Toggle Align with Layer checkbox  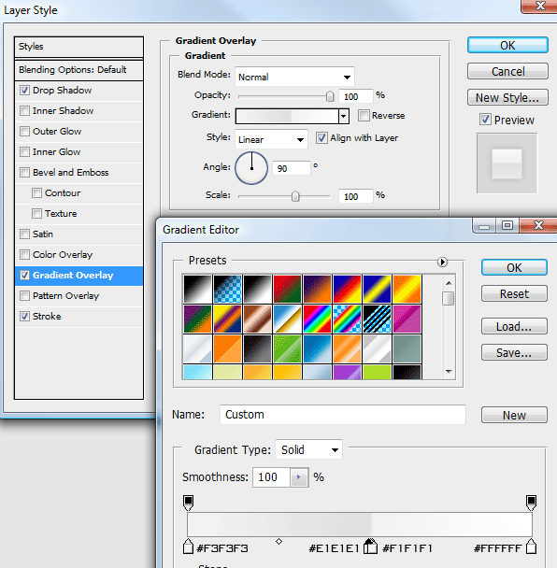321,138
